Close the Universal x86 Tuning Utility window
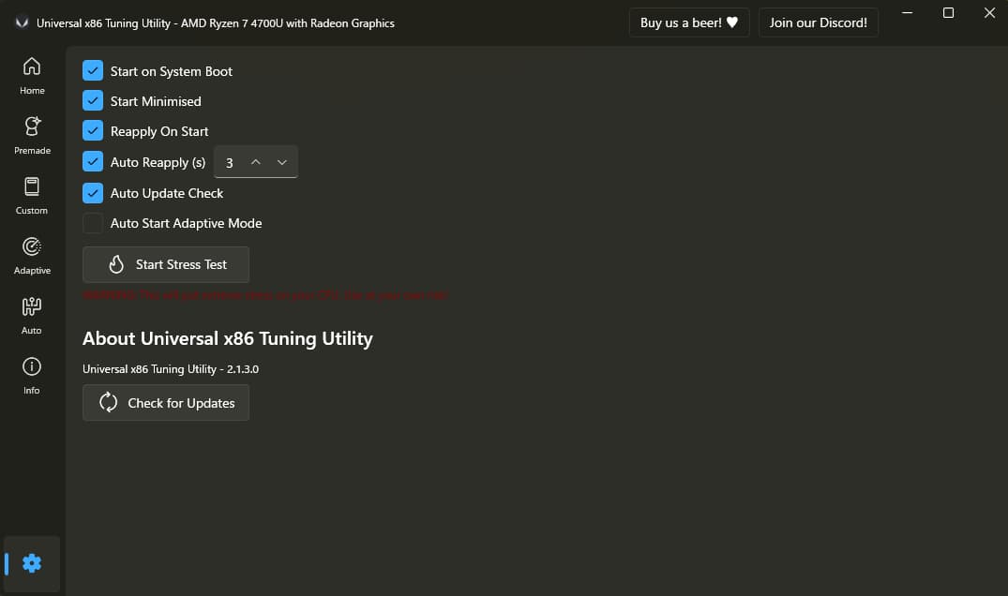The image size is (1008, 596). pos(989,13)
